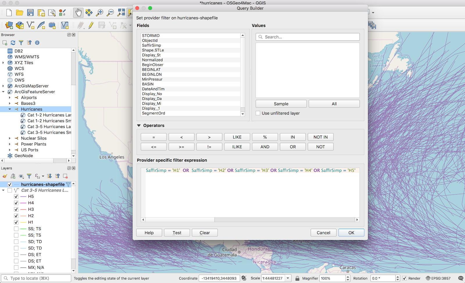Select the Pan Map hand tool
The image size is (465, 283).
(78, 12)
